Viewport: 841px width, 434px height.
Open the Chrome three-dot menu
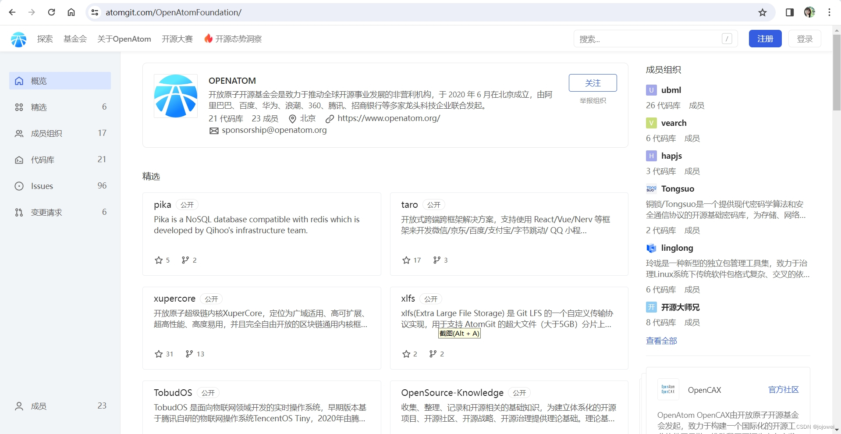pos(829,12)
